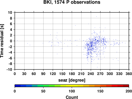Click the colorbar tick label '100'
The image size is (132, 99).
pyautogui.click(x=72, y=91)
